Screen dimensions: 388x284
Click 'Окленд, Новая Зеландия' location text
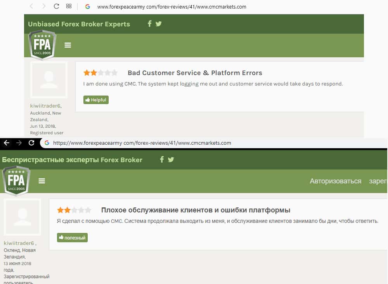coord(20,253)
